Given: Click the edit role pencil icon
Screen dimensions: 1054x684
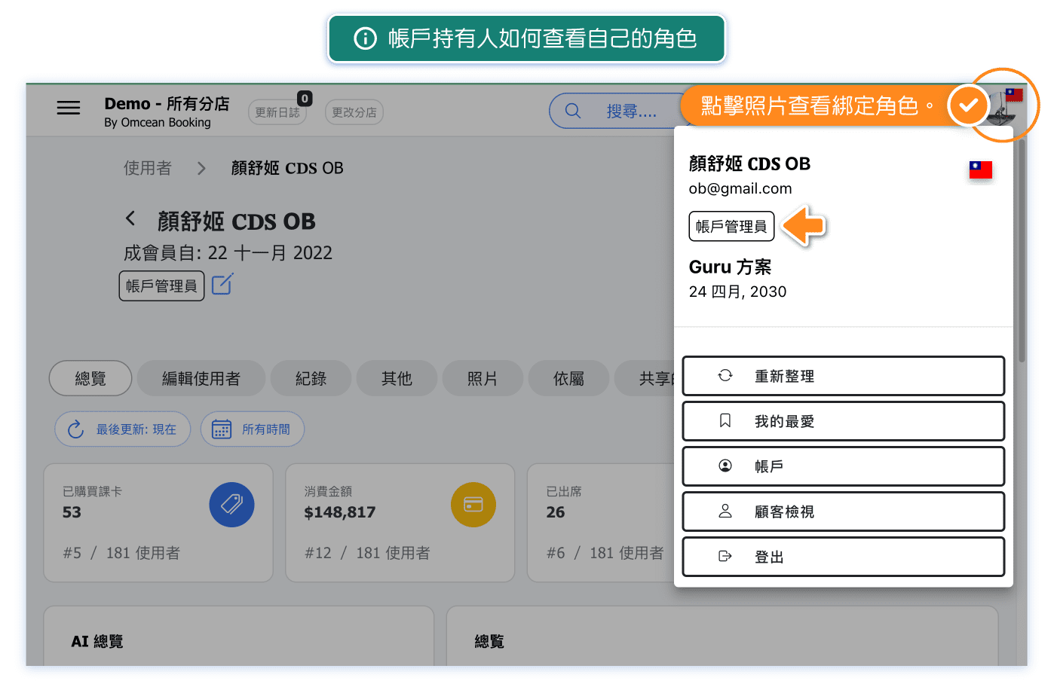Looking at the screenshot, I should point(222,285).
